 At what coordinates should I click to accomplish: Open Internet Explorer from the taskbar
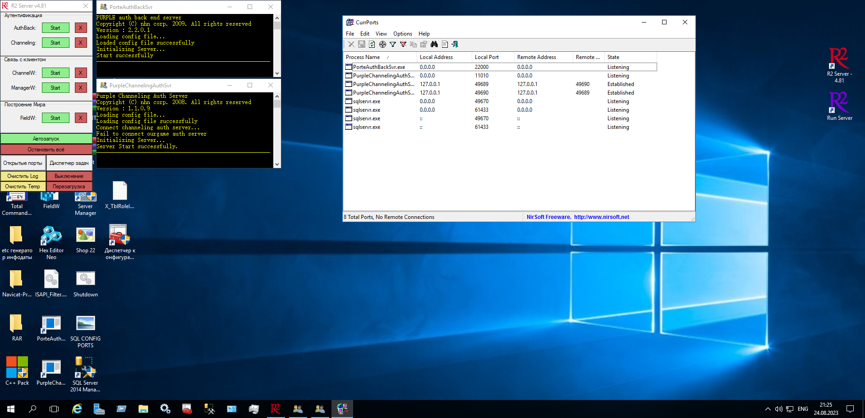[77, 409]
